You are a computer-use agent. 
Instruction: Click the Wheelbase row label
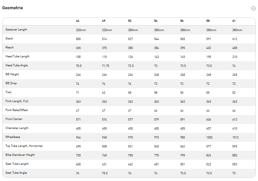[13, 137]
